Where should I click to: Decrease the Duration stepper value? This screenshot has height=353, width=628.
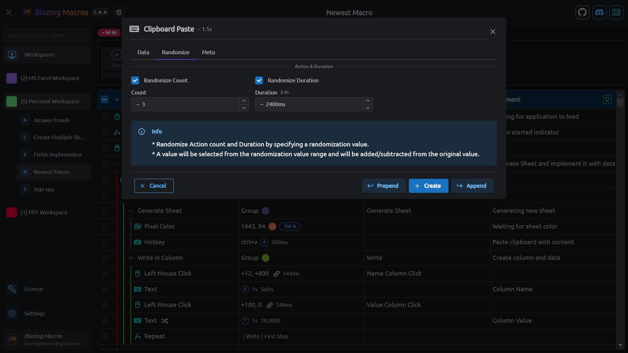point(368,108)
